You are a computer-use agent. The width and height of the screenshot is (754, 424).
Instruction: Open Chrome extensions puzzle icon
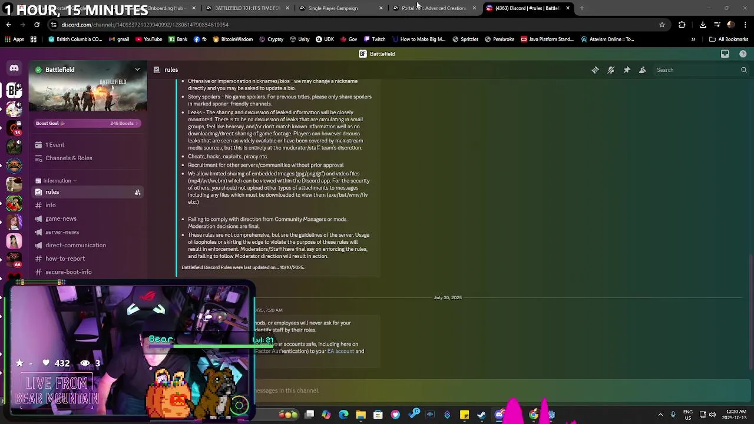[x=682, y=25]
